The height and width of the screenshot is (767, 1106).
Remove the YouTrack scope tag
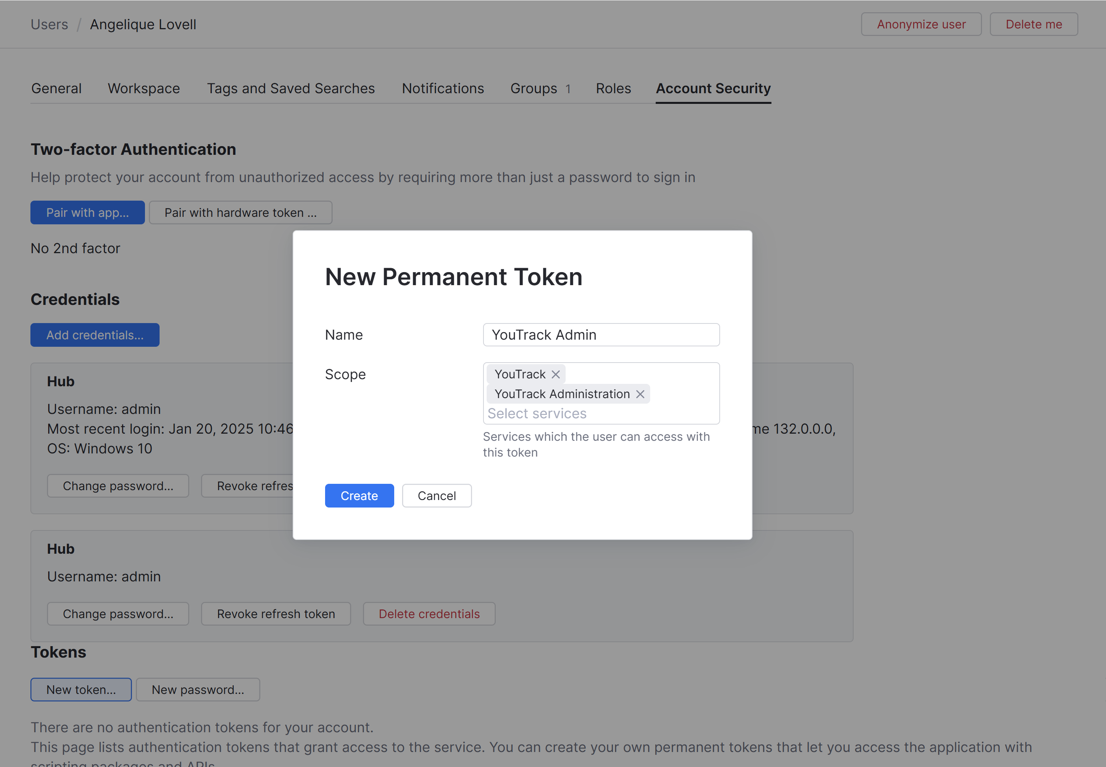coord(555,374)
